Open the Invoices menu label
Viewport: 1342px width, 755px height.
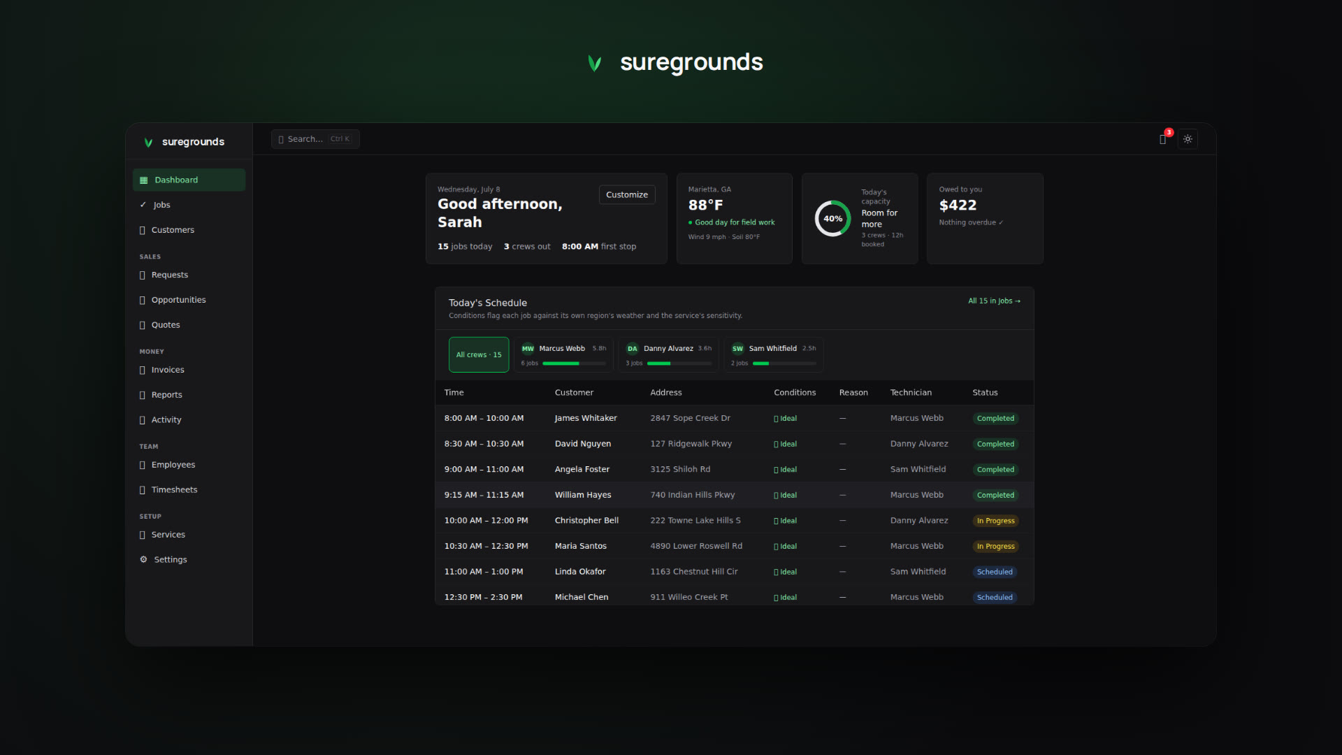tap(168, 370)
